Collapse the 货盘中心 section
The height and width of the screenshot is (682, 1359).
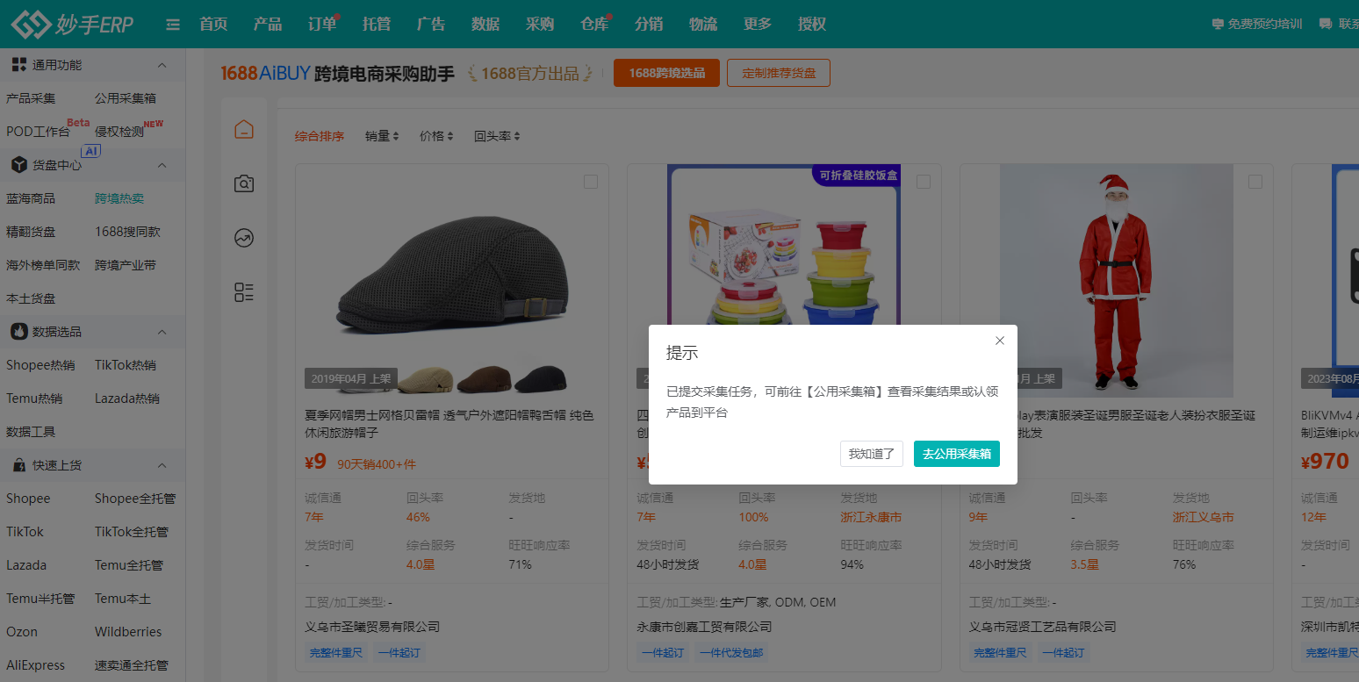tap(162, 165)
